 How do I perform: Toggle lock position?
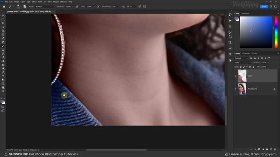[247, 67]
